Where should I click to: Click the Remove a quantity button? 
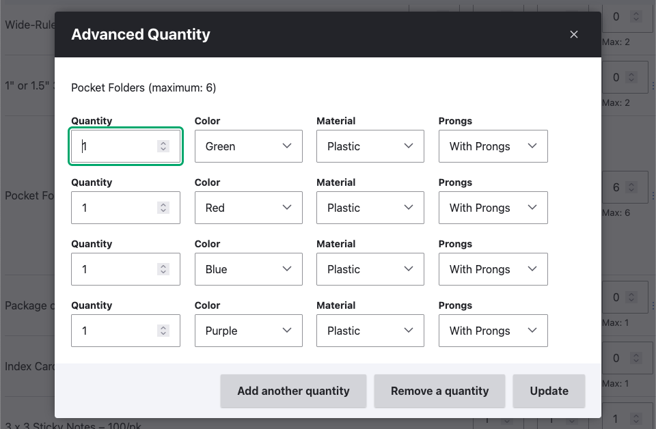(439, 391)
